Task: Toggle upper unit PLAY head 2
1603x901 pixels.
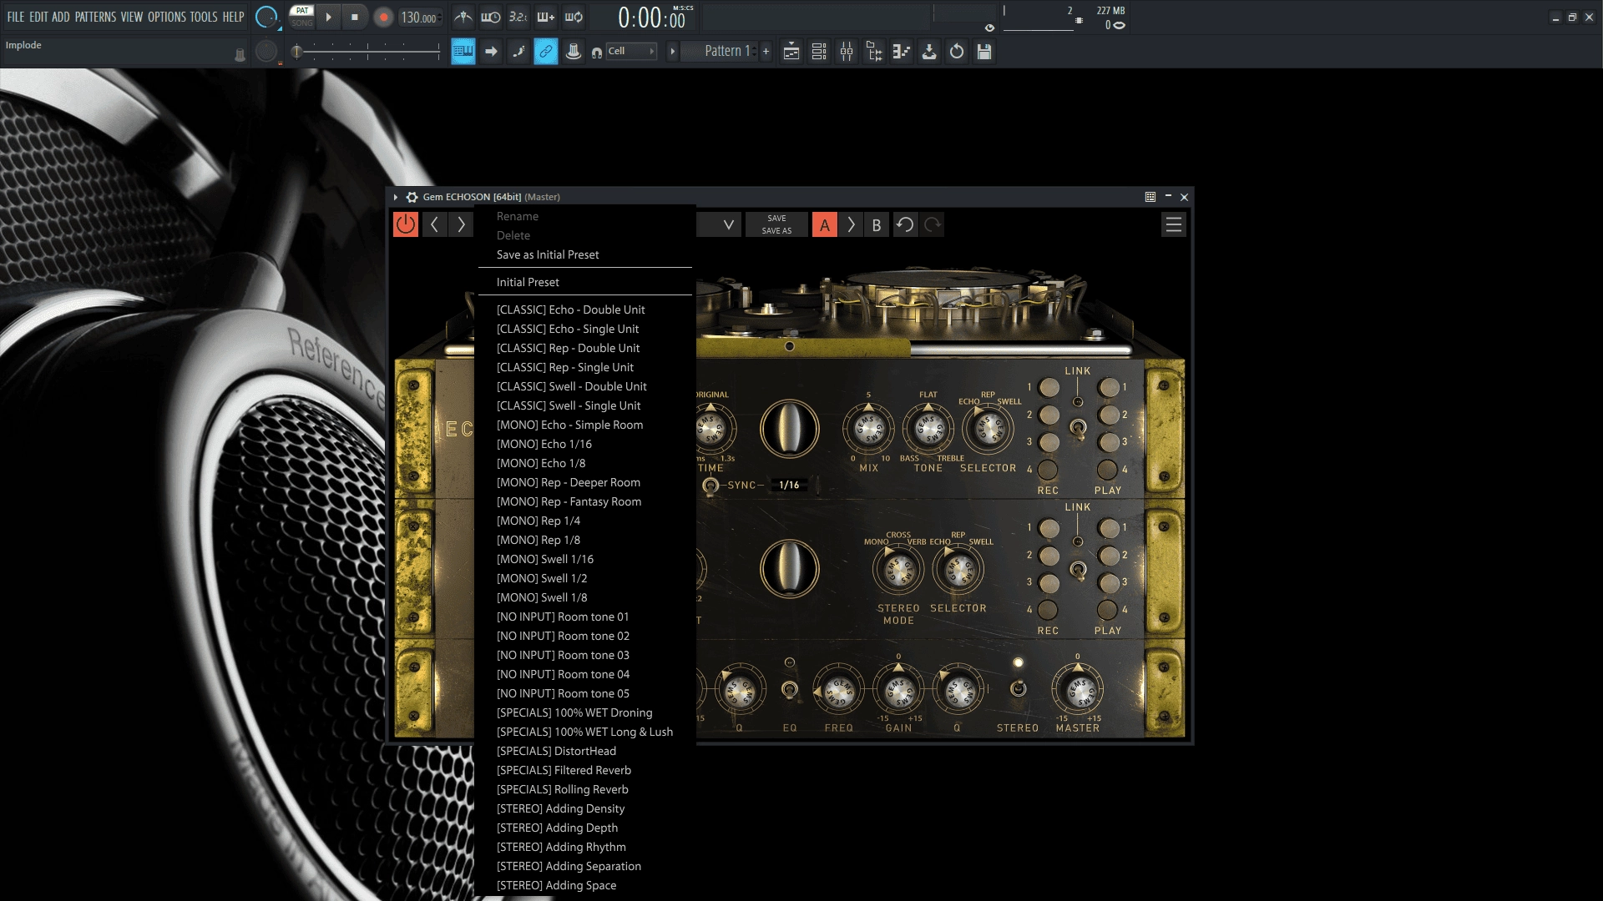Action: coord(1109,415)
